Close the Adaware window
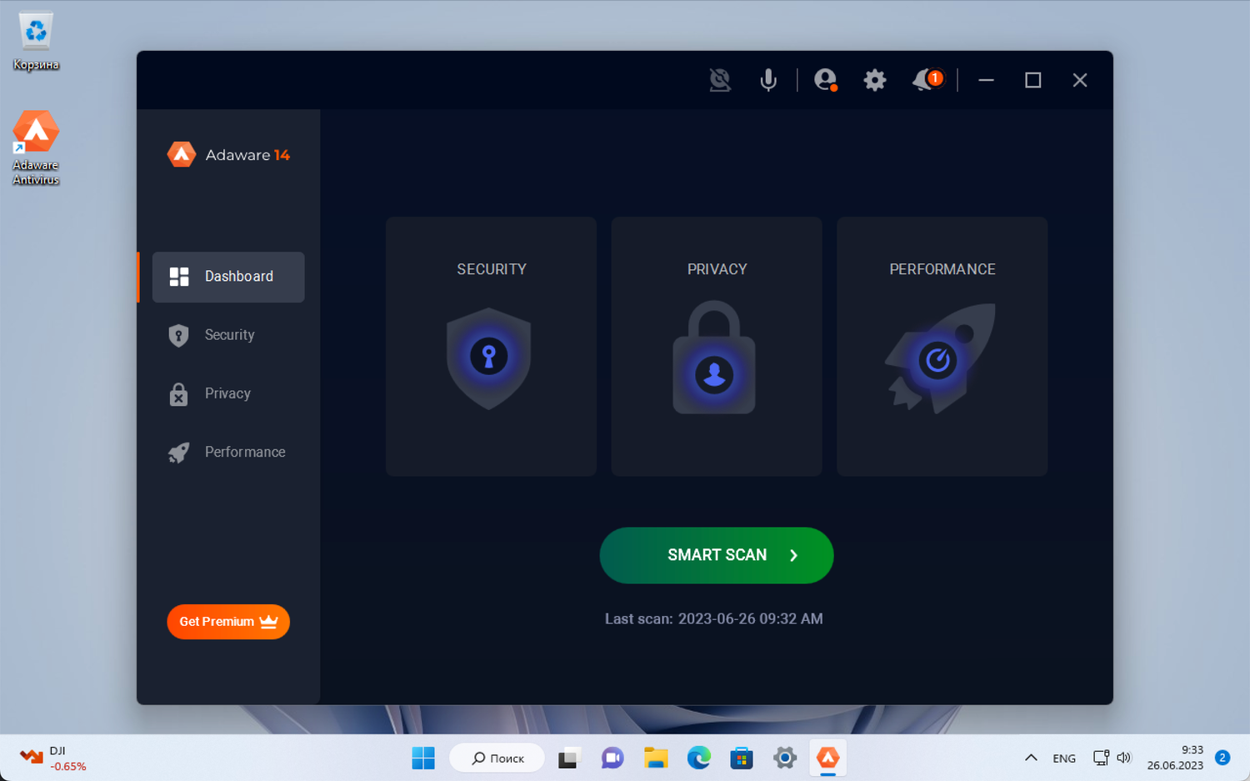 (1080, 80)
